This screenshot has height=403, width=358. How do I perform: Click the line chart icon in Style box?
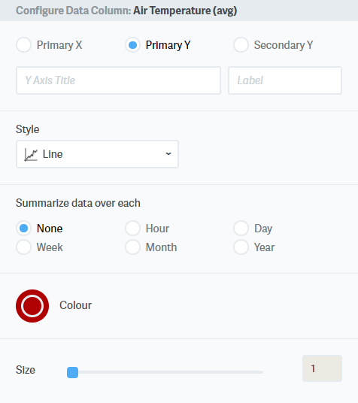(x=31, y=155)
